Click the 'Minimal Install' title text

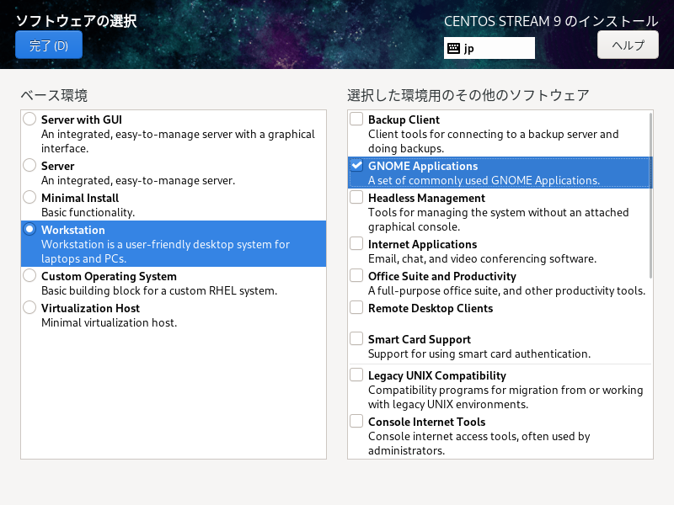[x=80, y=199]
